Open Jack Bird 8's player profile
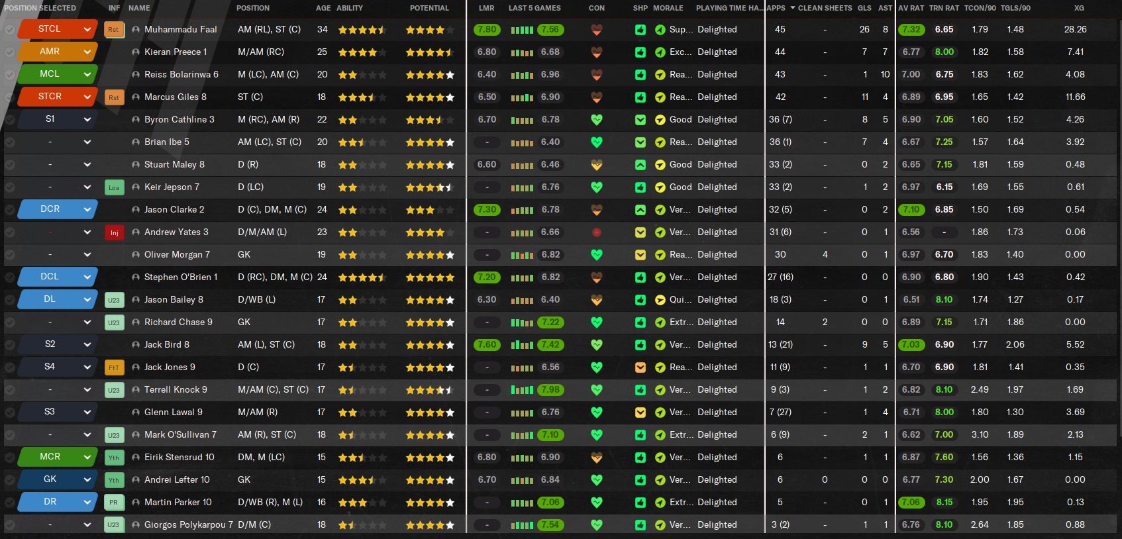 click(x=167, y=345)
